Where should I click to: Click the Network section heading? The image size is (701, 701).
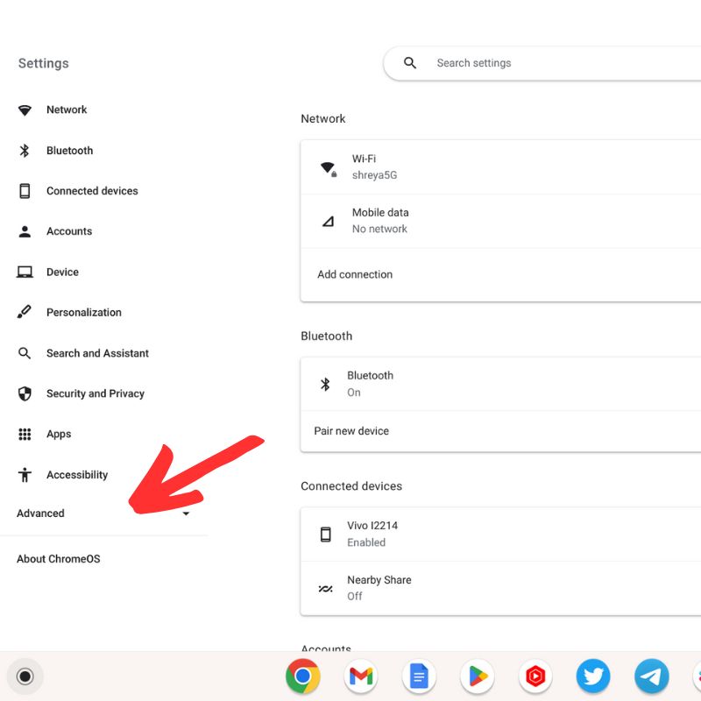coord(322,119)
